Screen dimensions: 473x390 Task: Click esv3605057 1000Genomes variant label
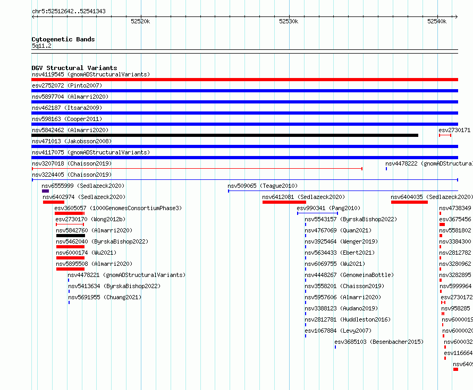118,208
